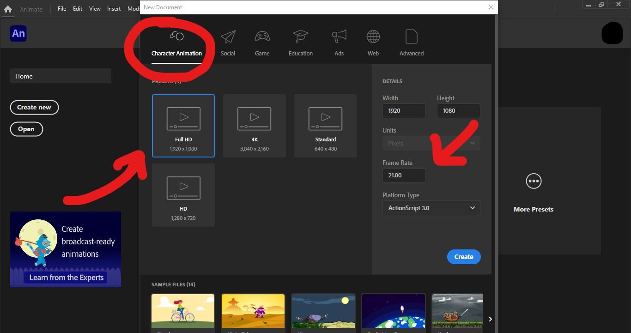Show next sample files with arrow
The image size is (631, 333).
click(x=490, y=319)
